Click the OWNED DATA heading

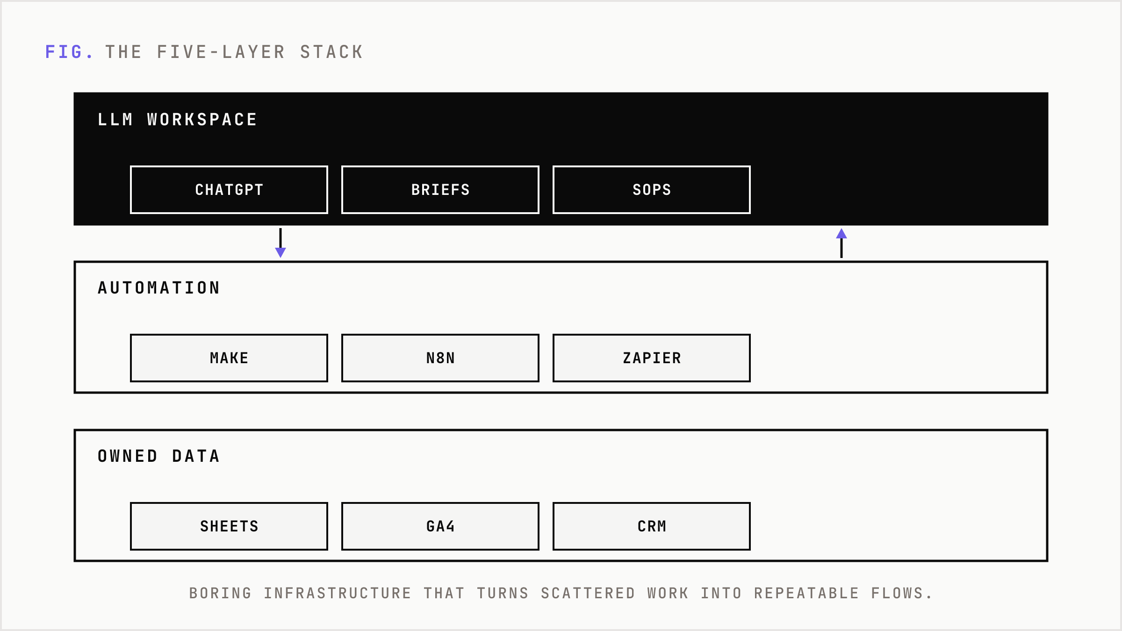159,456
